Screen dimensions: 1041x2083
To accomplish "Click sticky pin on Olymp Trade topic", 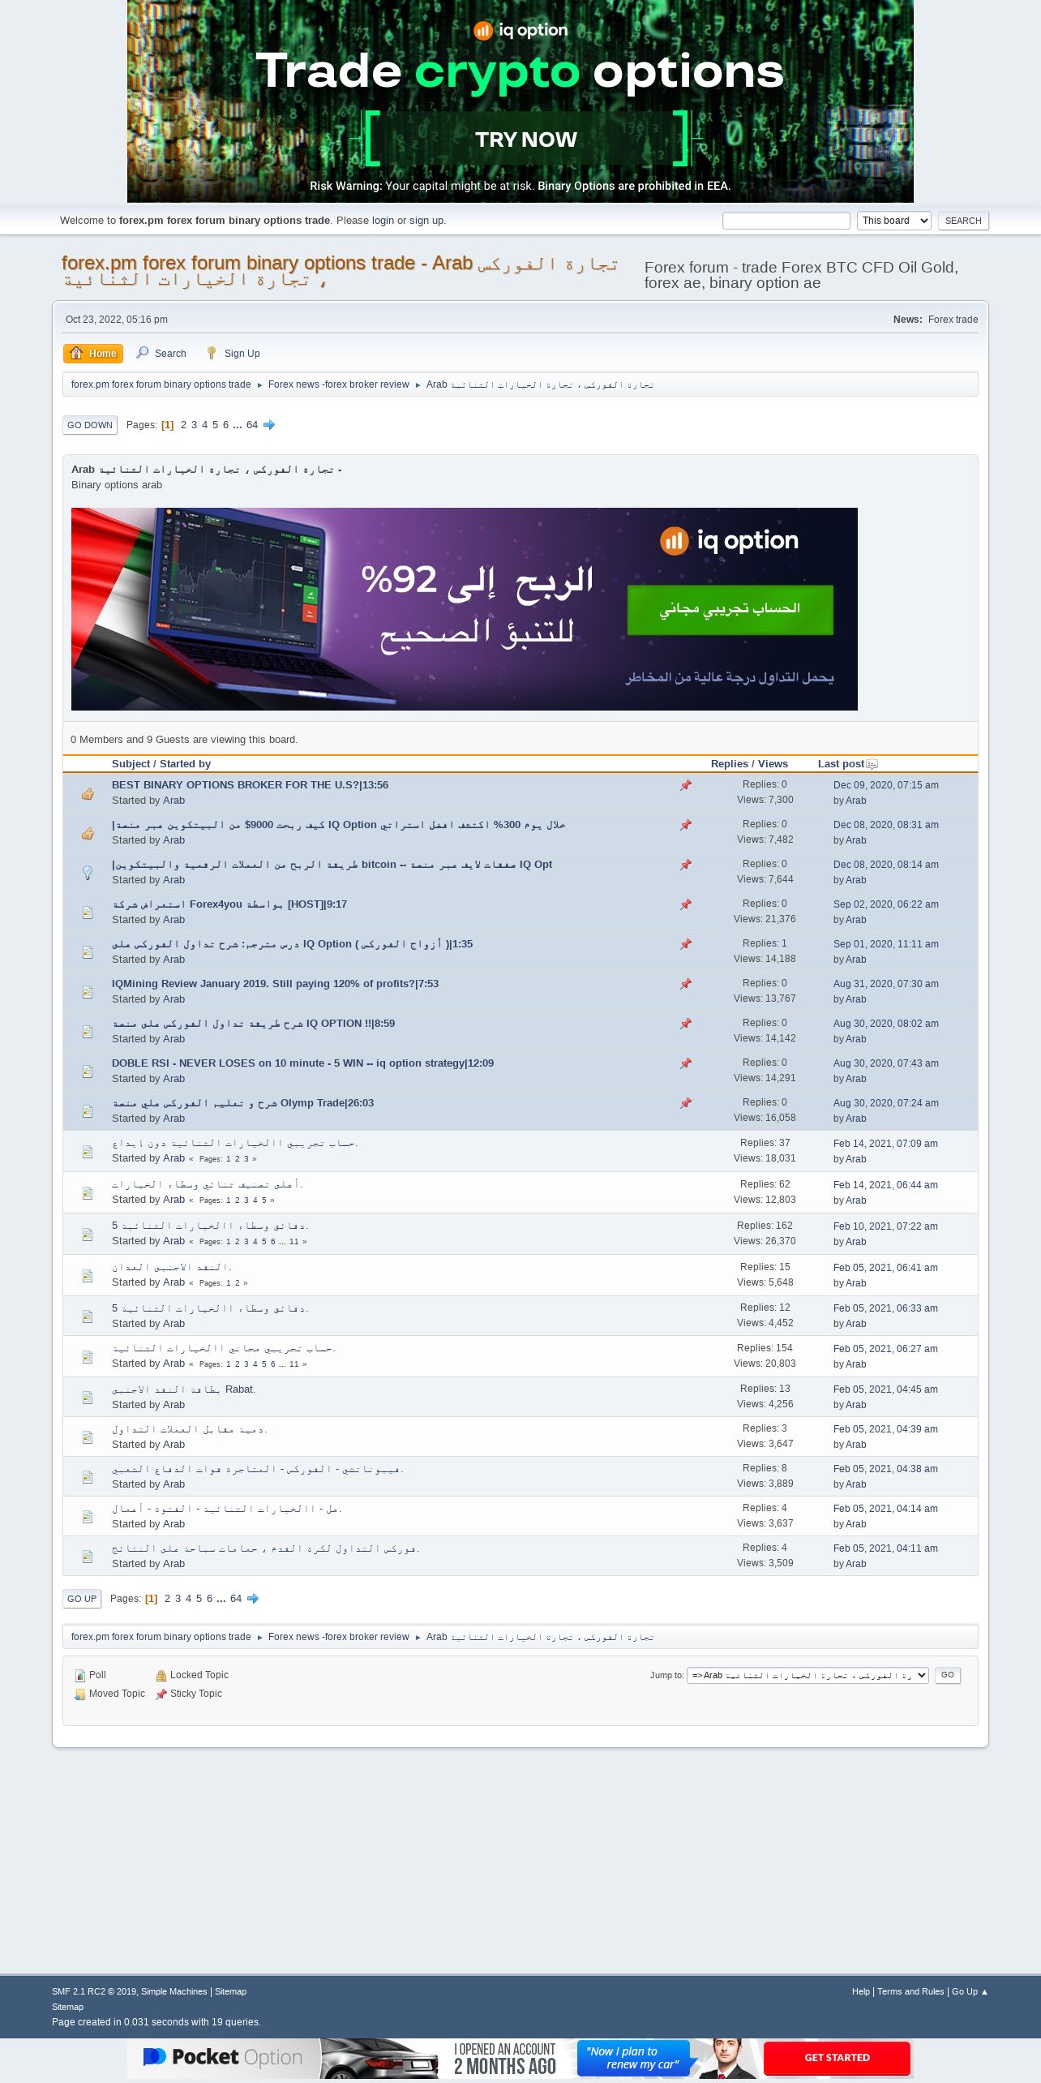I will coord(686,1103).
